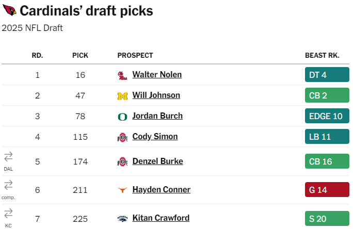Viewport: 353px width, 229px height.
Task: Click the PROSPECT column header
Action: [135, 55]
